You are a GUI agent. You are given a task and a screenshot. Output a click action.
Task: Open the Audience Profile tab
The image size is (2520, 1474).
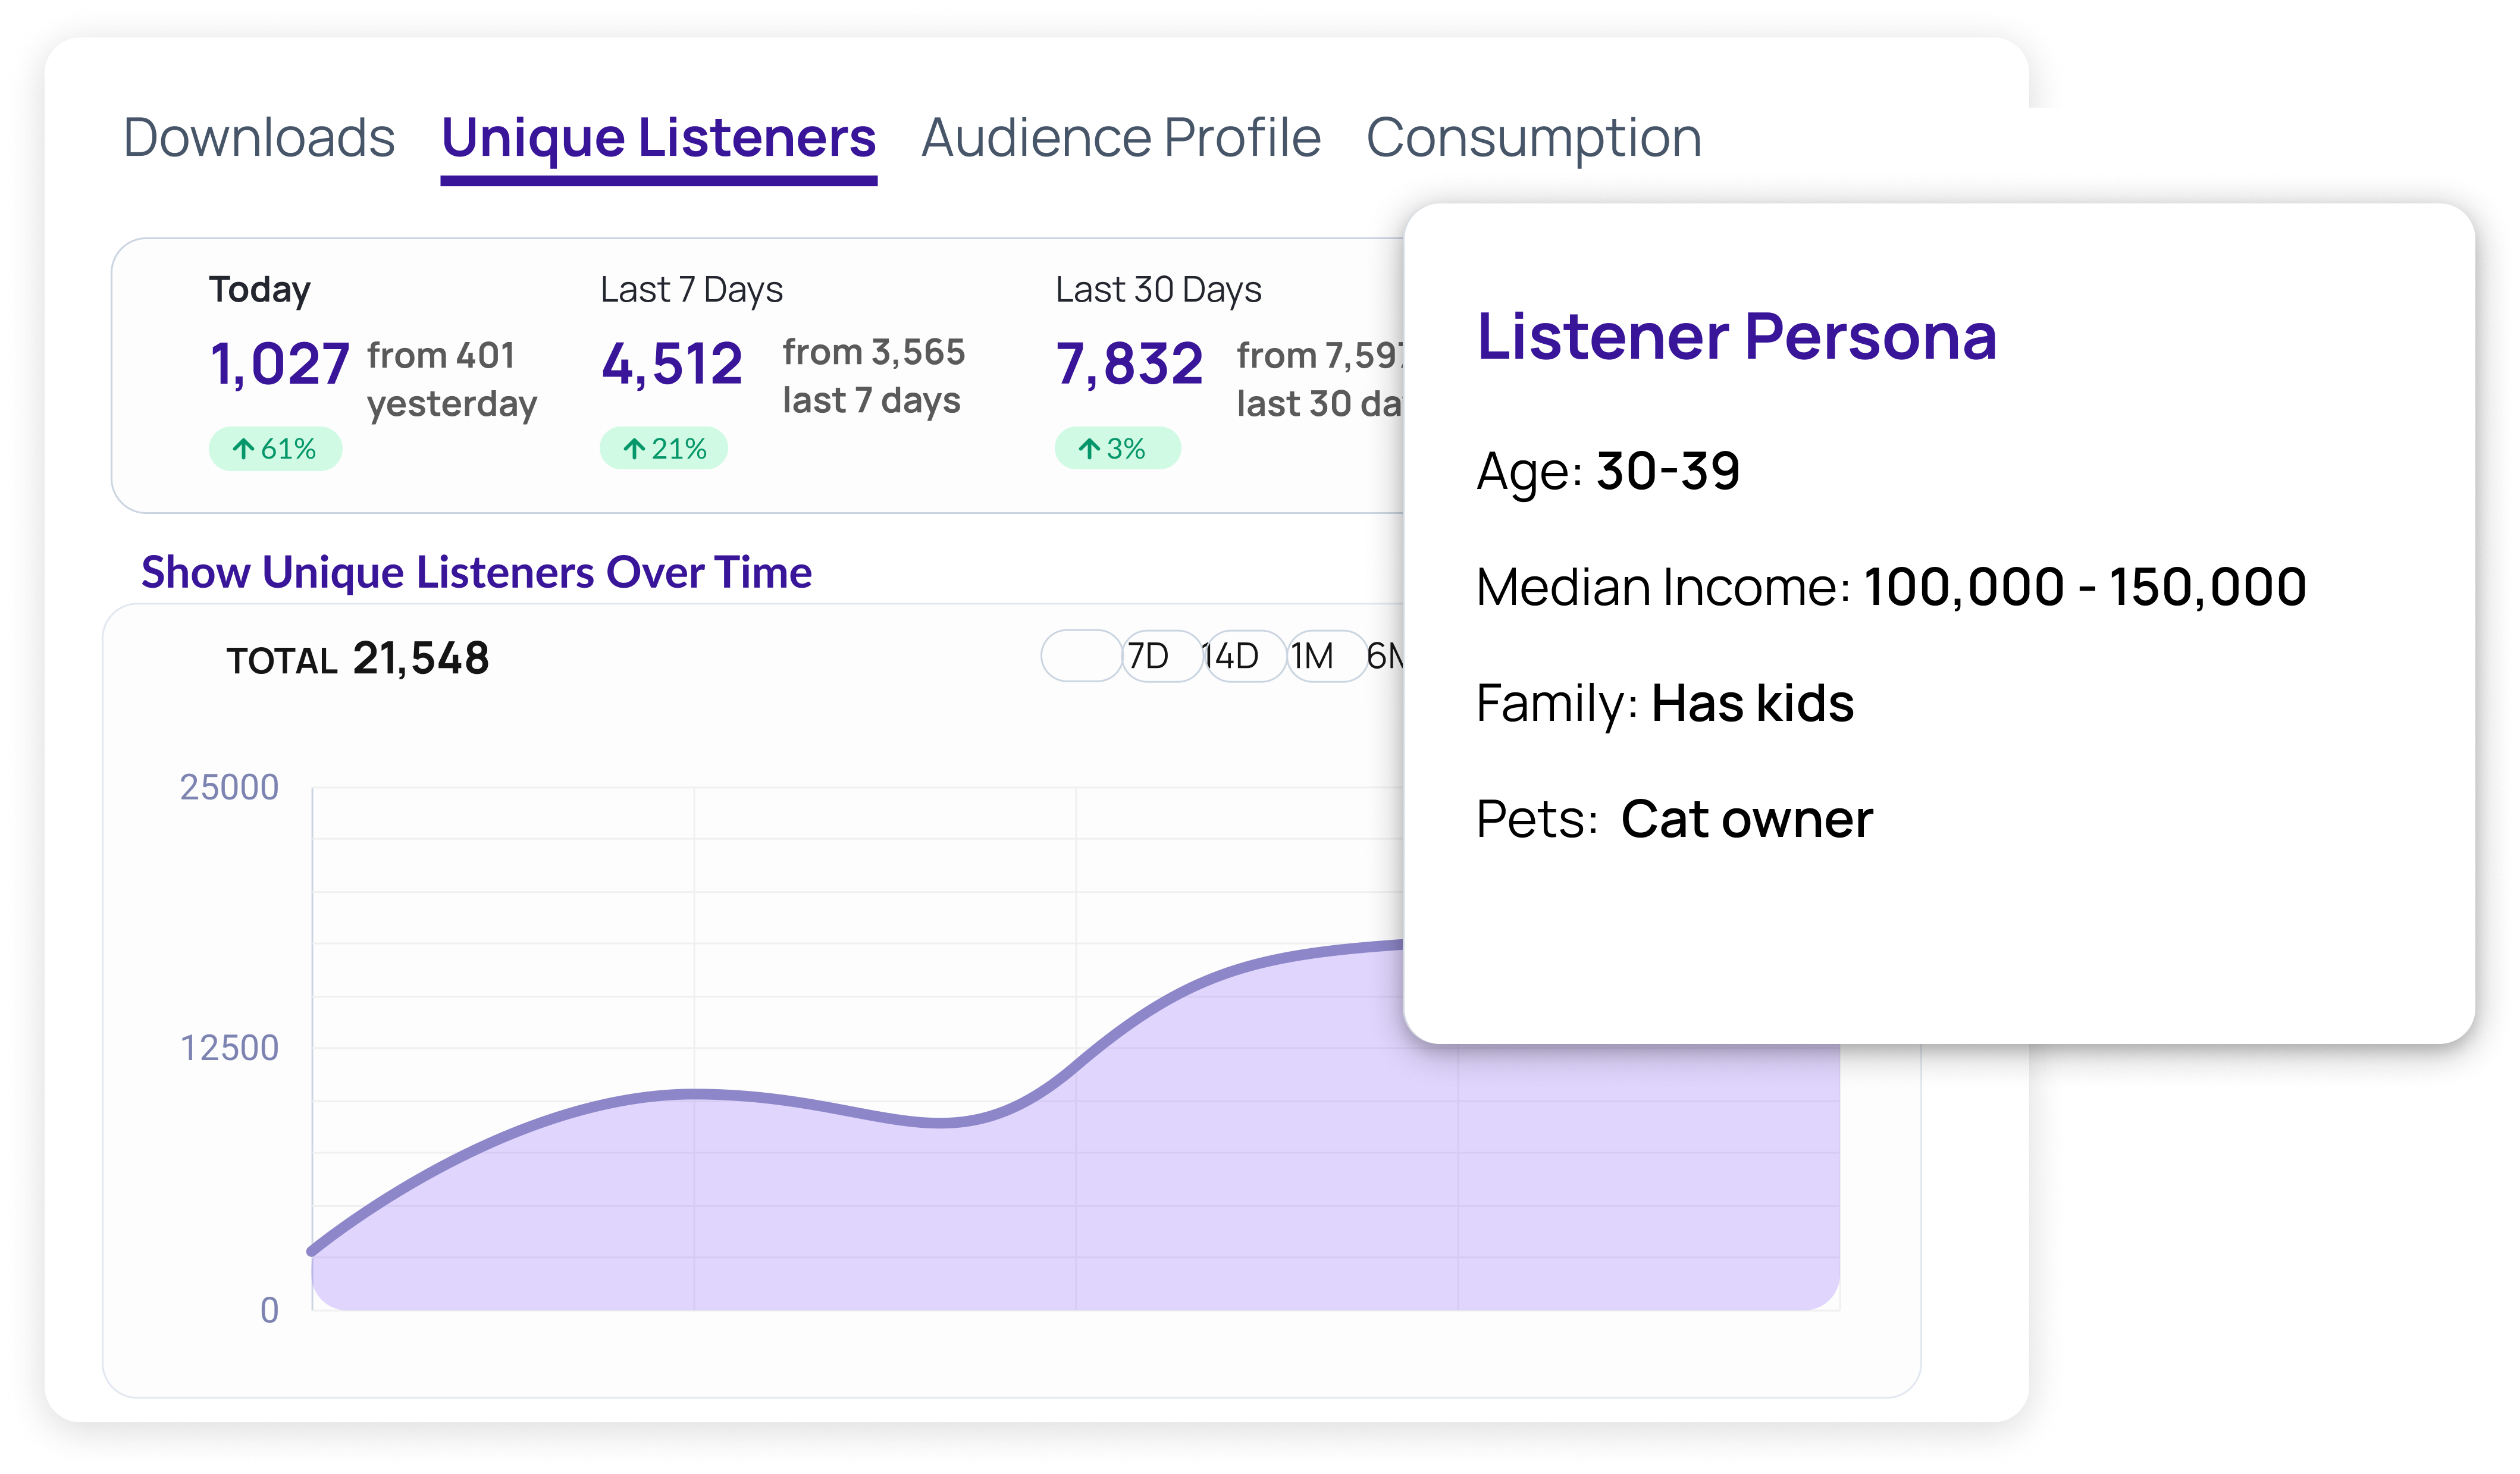pos(1120,138)
